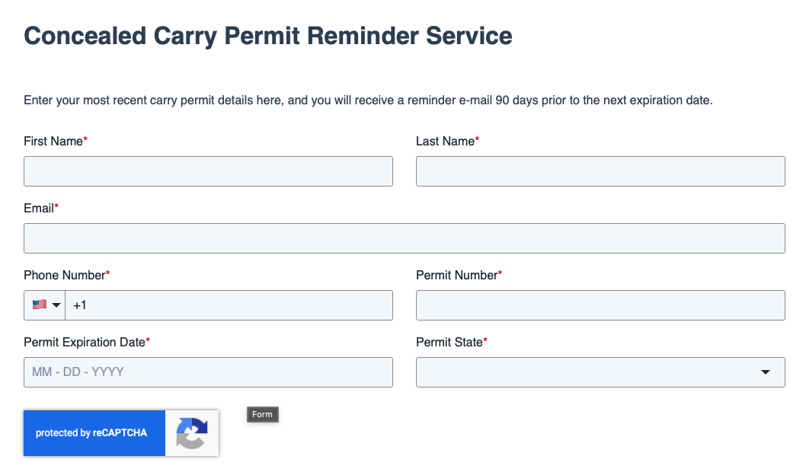
Task: Expand the Permit State dropdown arrow
Action: click(x=766, y=372)
